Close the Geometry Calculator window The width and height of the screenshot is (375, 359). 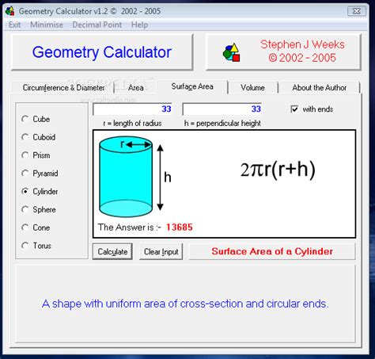(x=357, y=11)
